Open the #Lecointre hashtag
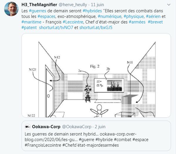Viewport: 176px width, 154px height. [x=73, y=22]
